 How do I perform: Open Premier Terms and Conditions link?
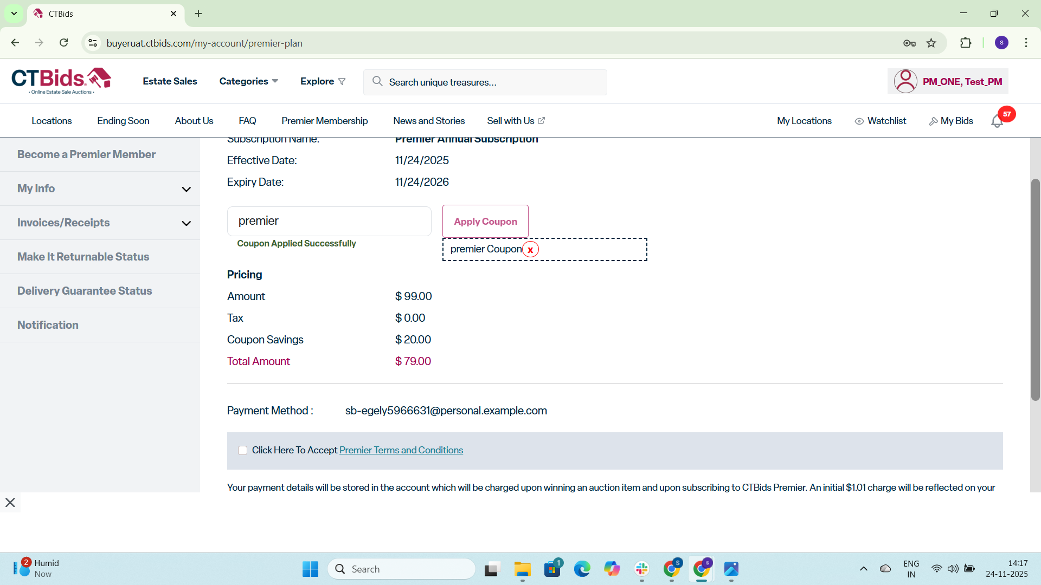(x=401, y=450)
